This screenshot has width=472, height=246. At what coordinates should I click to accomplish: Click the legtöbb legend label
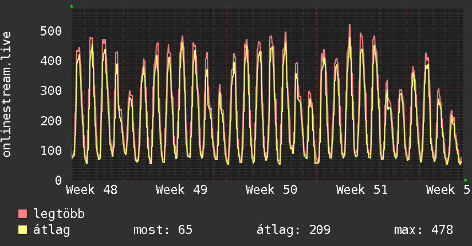tap(59, 213)
